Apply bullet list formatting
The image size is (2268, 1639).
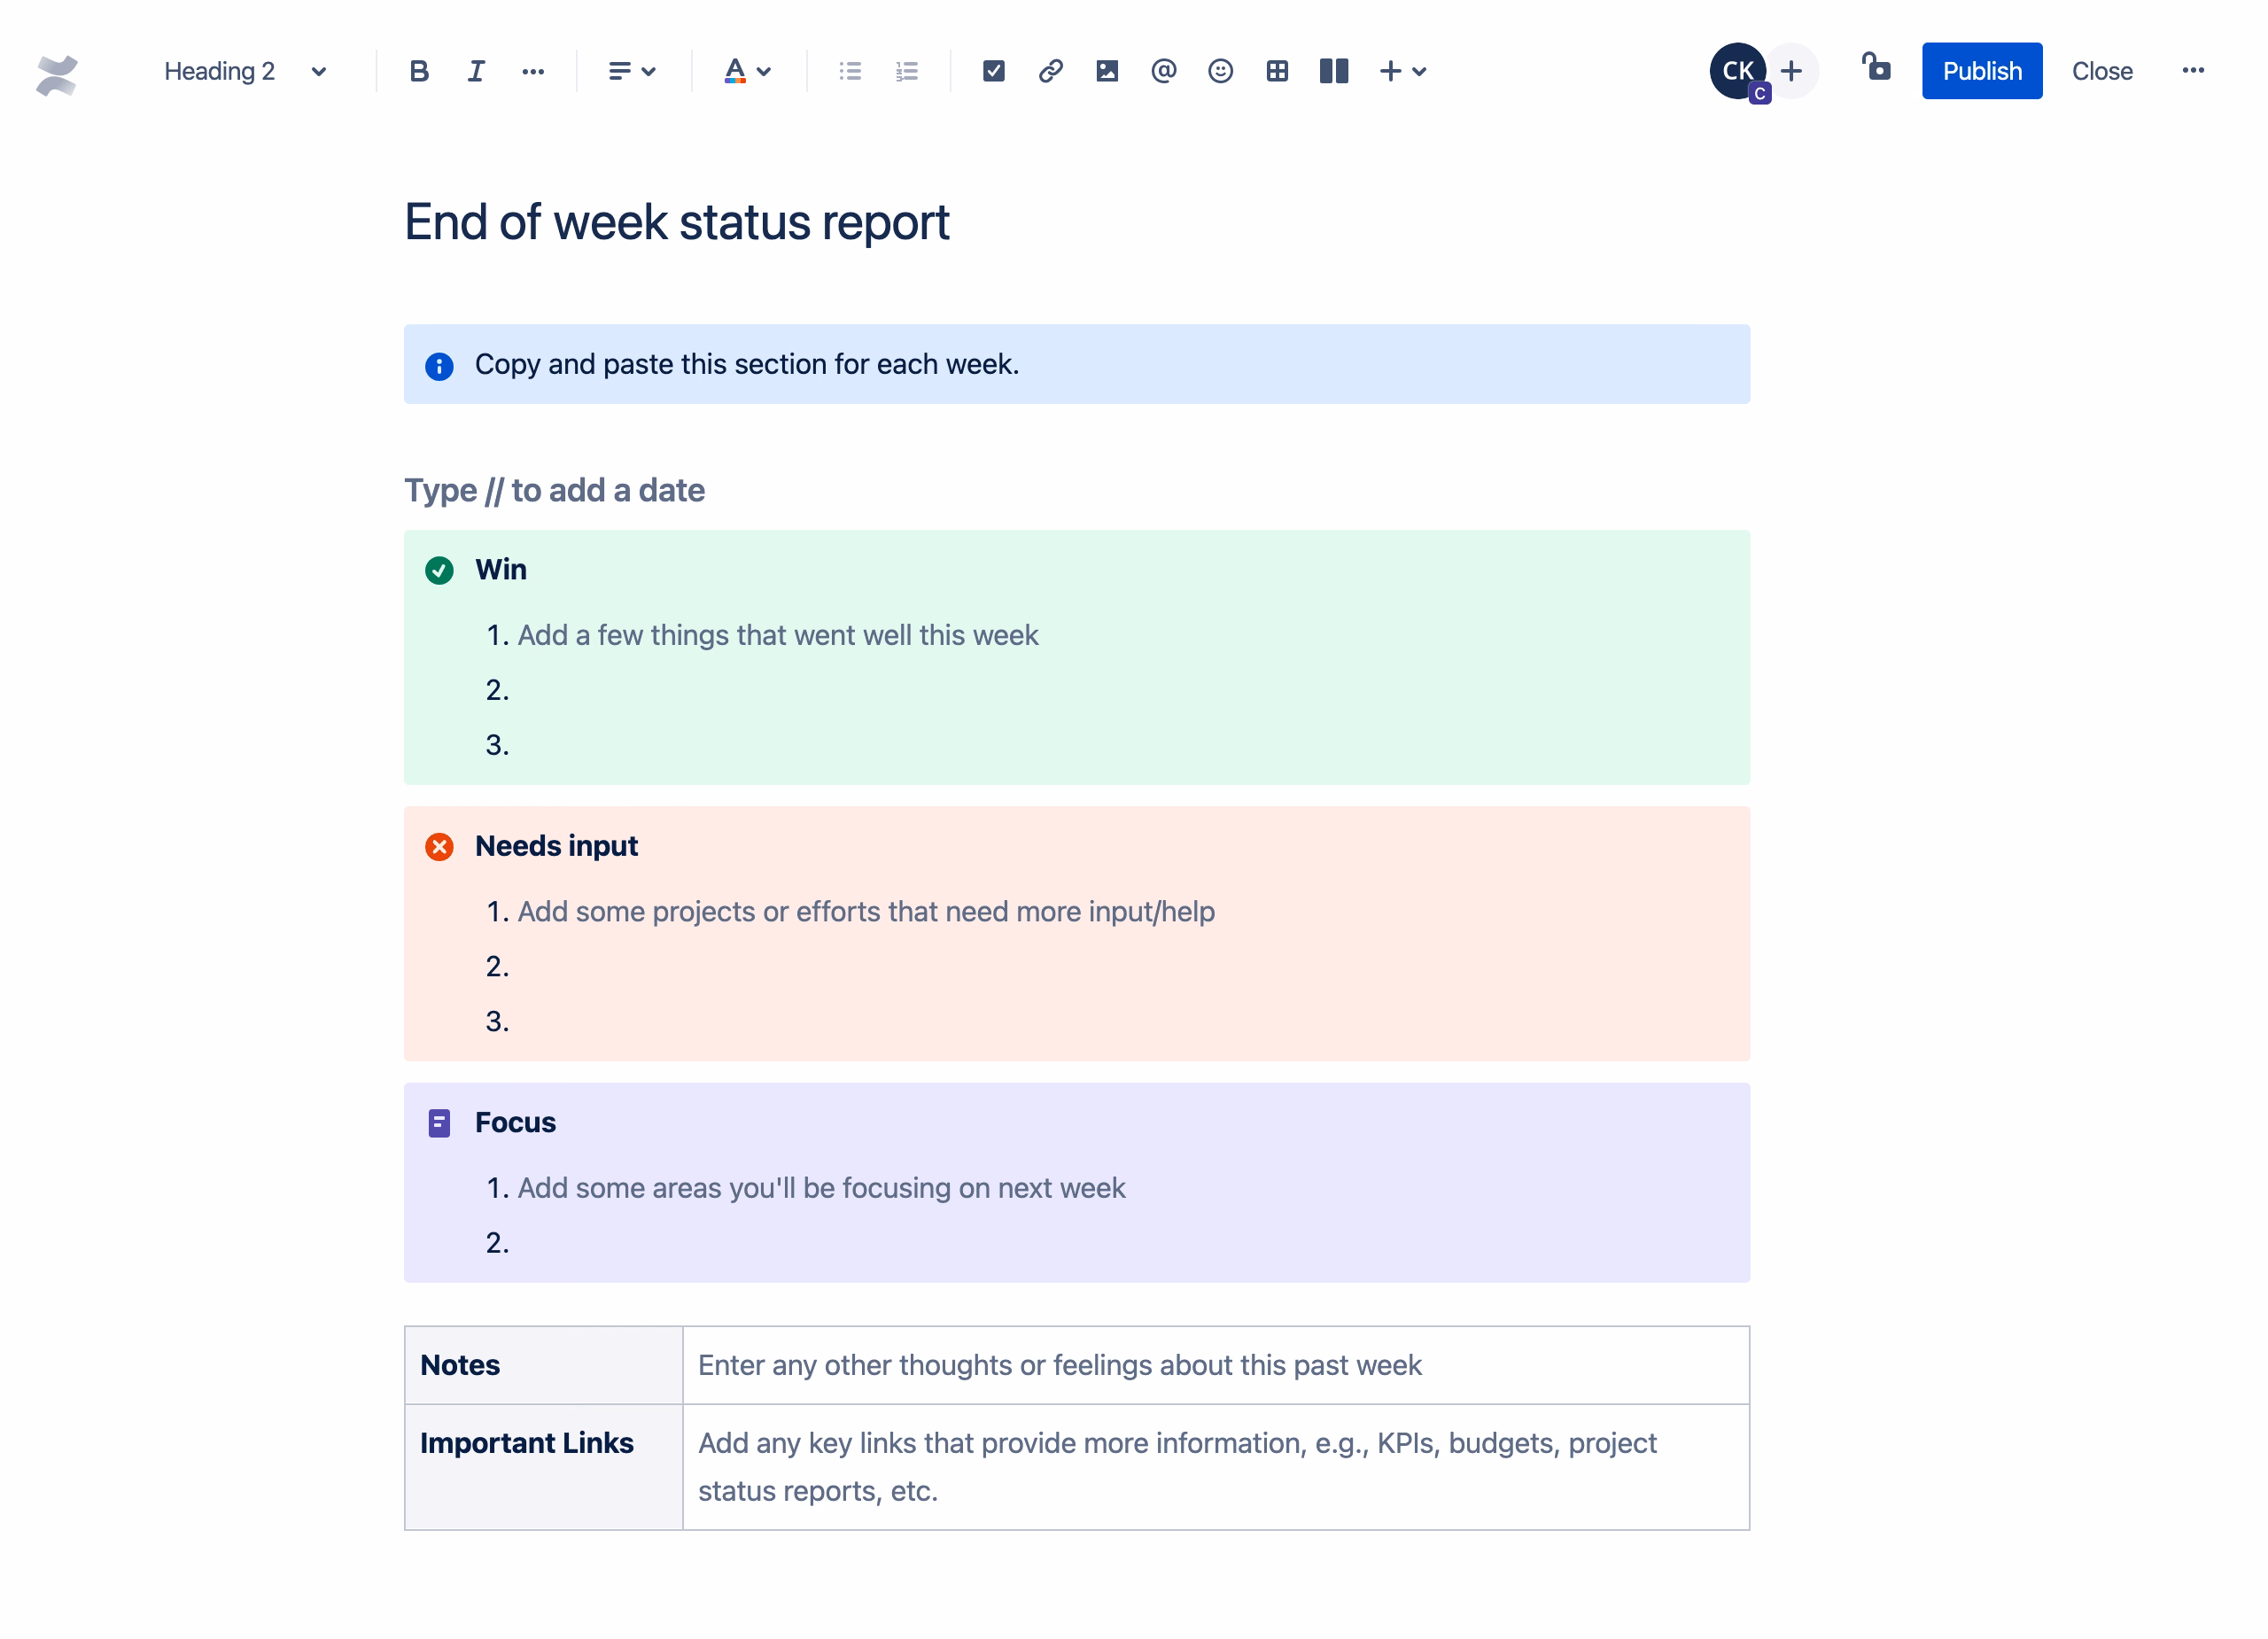[849, 71]
